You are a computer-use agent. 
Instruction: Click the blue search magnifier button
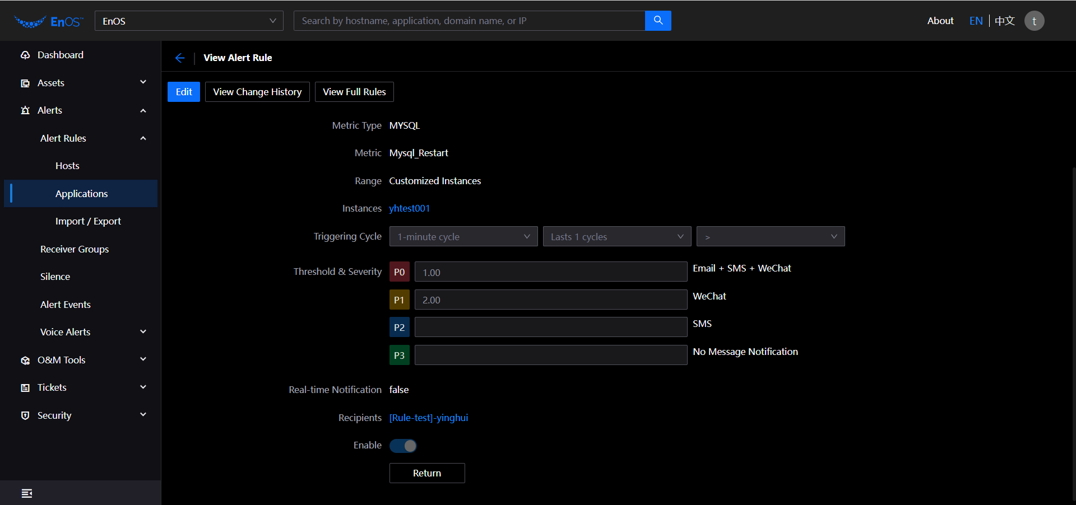pos(658,21)
